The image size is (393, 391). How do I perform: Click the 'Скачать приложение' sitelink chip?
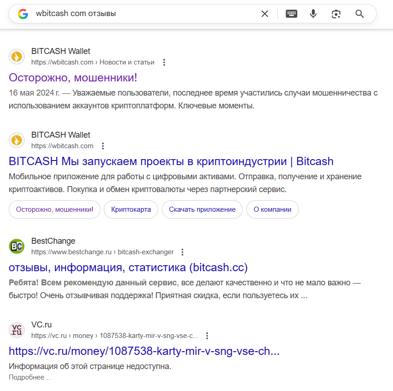tap(202, 209)
